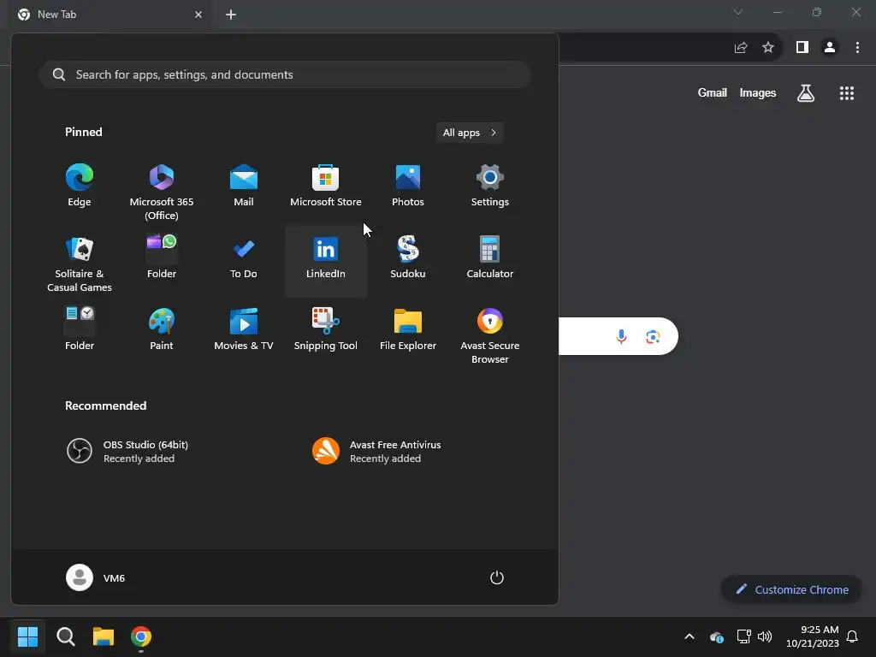The image size is (876, 657).
Task: Switch to Chrome from the taskbar
Action: [141, 636]
